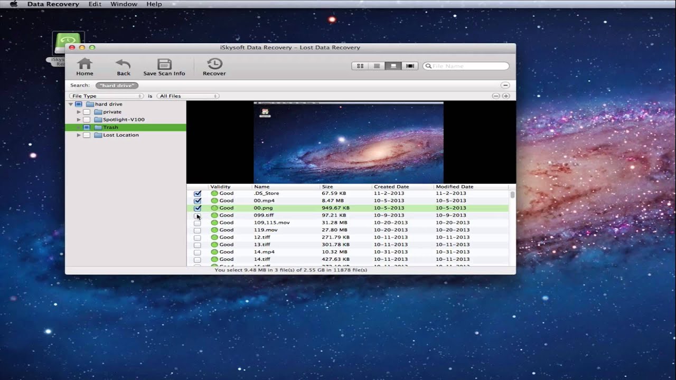Expand the private folder node
This screenshot has width=676, height=380.
79,112
